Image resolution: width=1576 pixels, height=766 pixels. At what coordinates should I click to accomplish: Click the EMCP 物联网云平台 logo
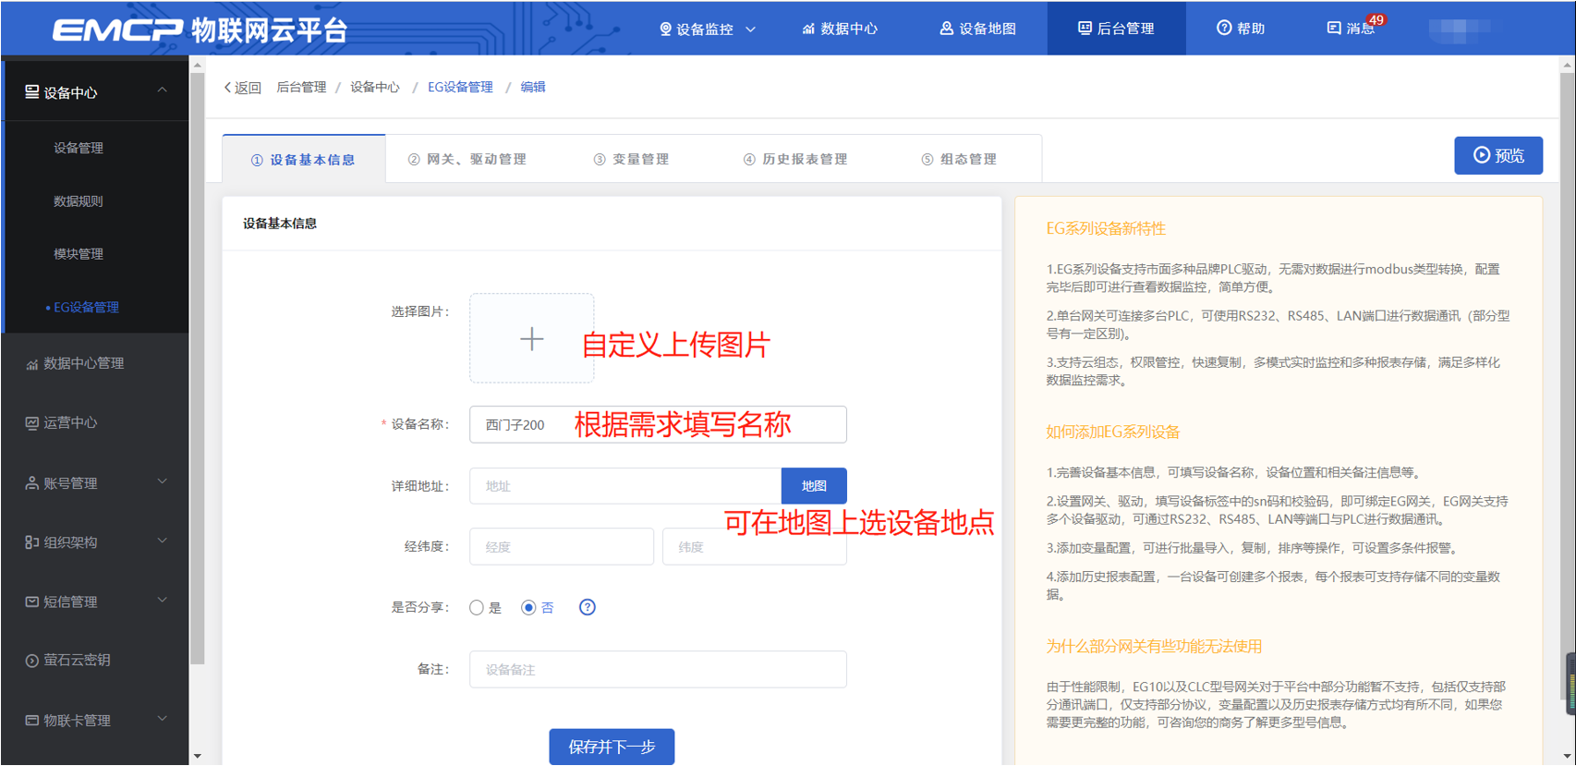[200, 30]
